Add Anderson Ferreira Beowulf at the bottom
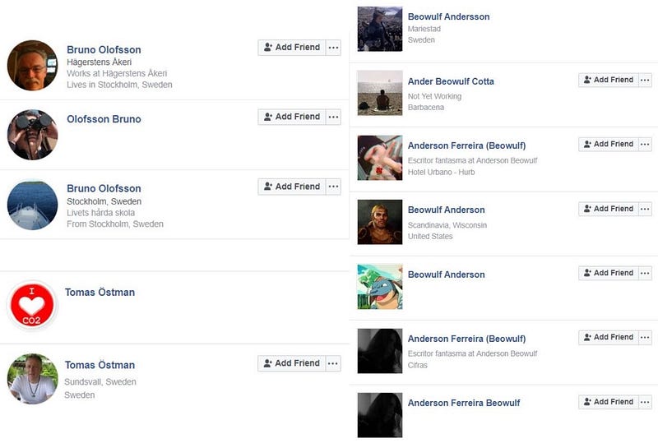This screenshot has width=658, height=443. pos(609,402)
